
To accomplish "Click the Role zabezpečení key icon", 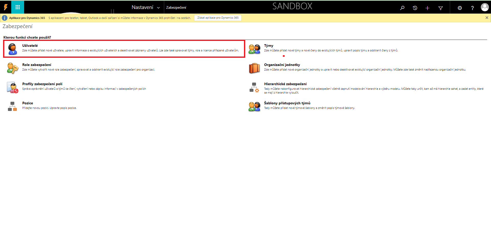I will [13, 68].
